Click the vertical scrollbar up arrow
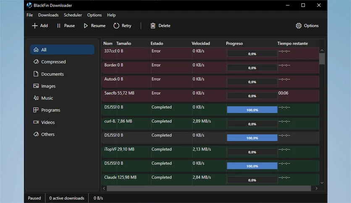 [x=322, y=50]
